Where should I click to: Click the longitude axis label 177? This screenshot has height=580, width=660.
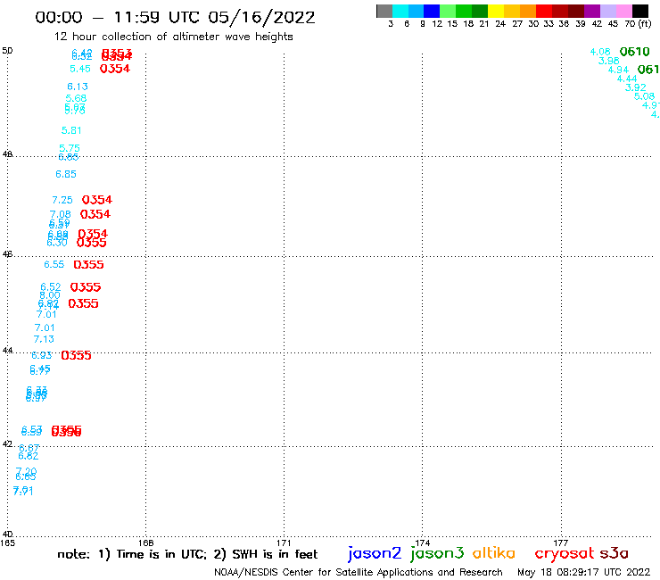[561, 543]
